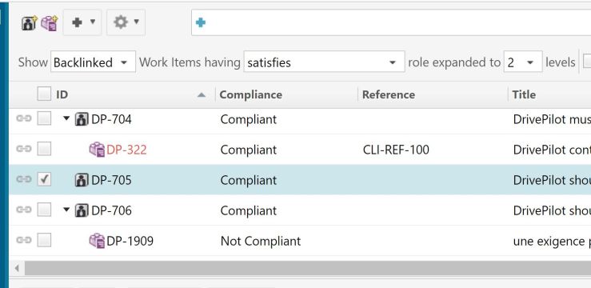Viewport: 591px width, 288px height.
Task: Click the purple brick icon beside DP-322
Action: [97, 150]
